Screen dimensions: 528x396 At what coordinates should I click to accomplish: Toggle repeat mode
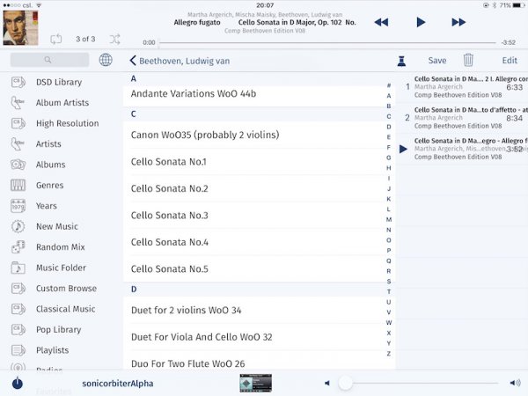coord(56,39)
